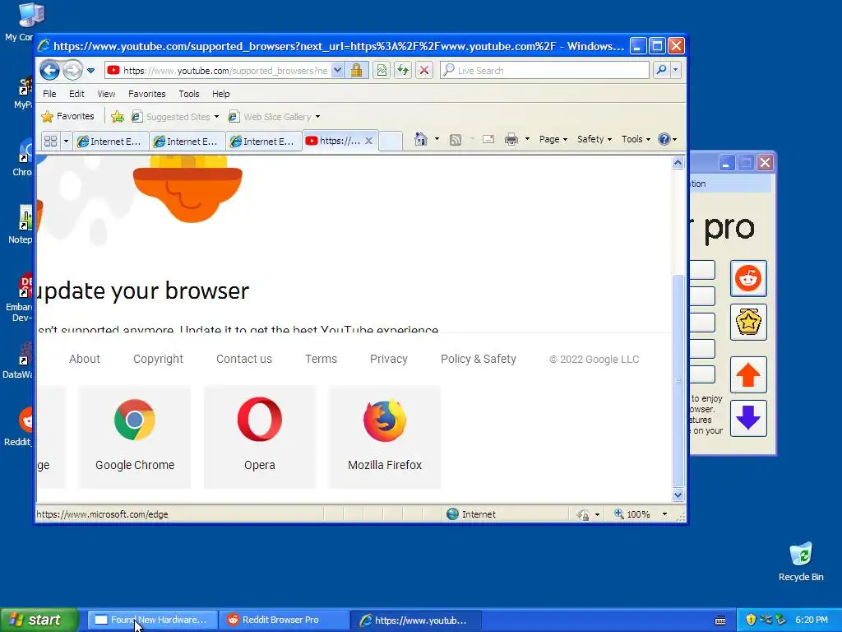Click the Forward navigation arrow
Screen dimensions: 842x632
pos(72,70)
